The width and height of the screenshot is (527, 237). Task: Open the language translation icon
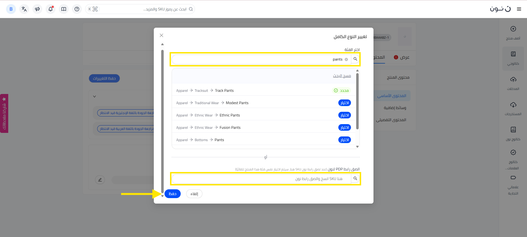[x=24, y=9]
